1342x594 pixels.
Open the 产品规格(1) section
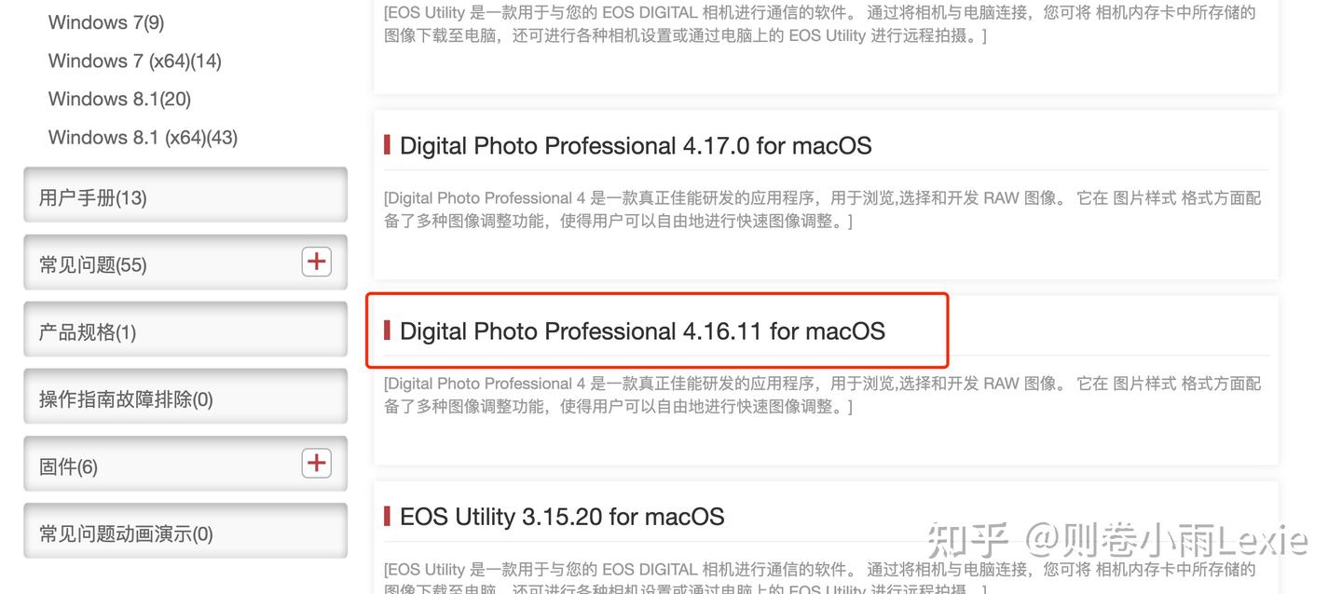click(x=185, y=331)
